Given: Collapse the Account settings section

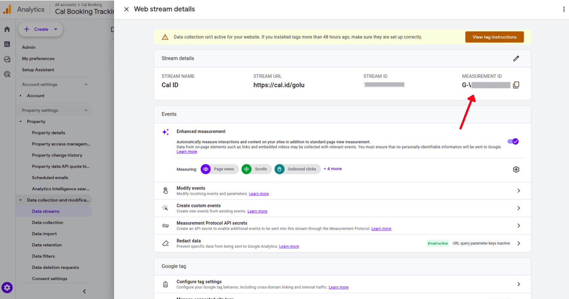Looking at the screenshot, I should (86, 84).
